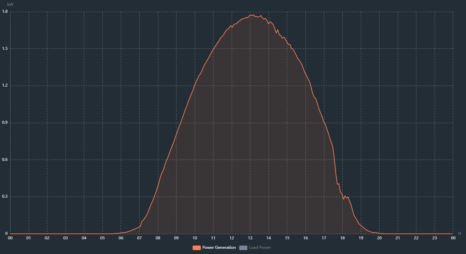Viewport: 466px width, 254px height.
Task: Click the H axis unit label
Action: [459, 233]
